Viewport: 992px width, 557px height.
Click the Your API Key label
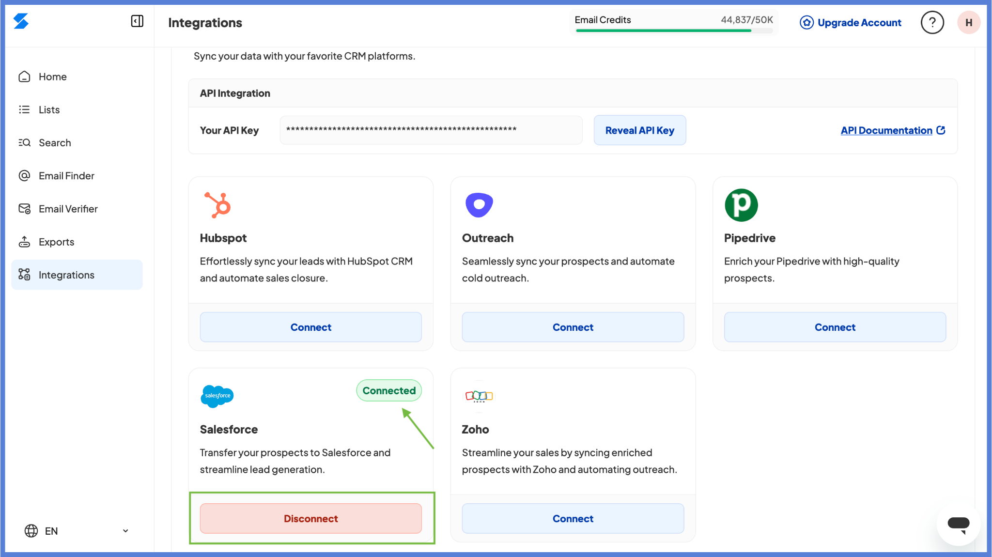tap(229, 130)
